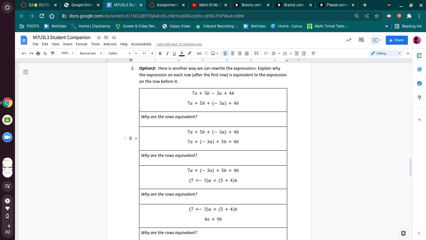The height and width of the screenshot is (240, 426).
Task: Open the Calibri font dropdown
Action: (119, 53)
